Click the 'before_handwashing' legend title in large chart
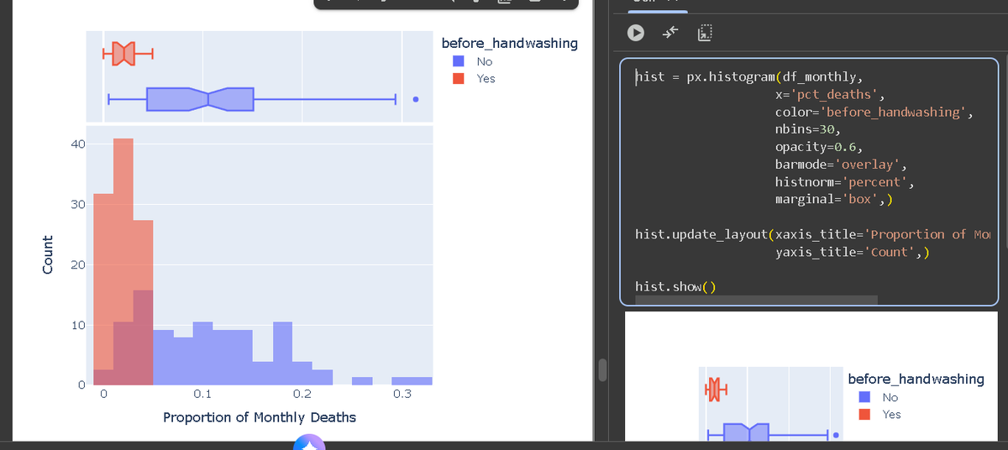The image size is (1008, 450). (x=510, y=43)
